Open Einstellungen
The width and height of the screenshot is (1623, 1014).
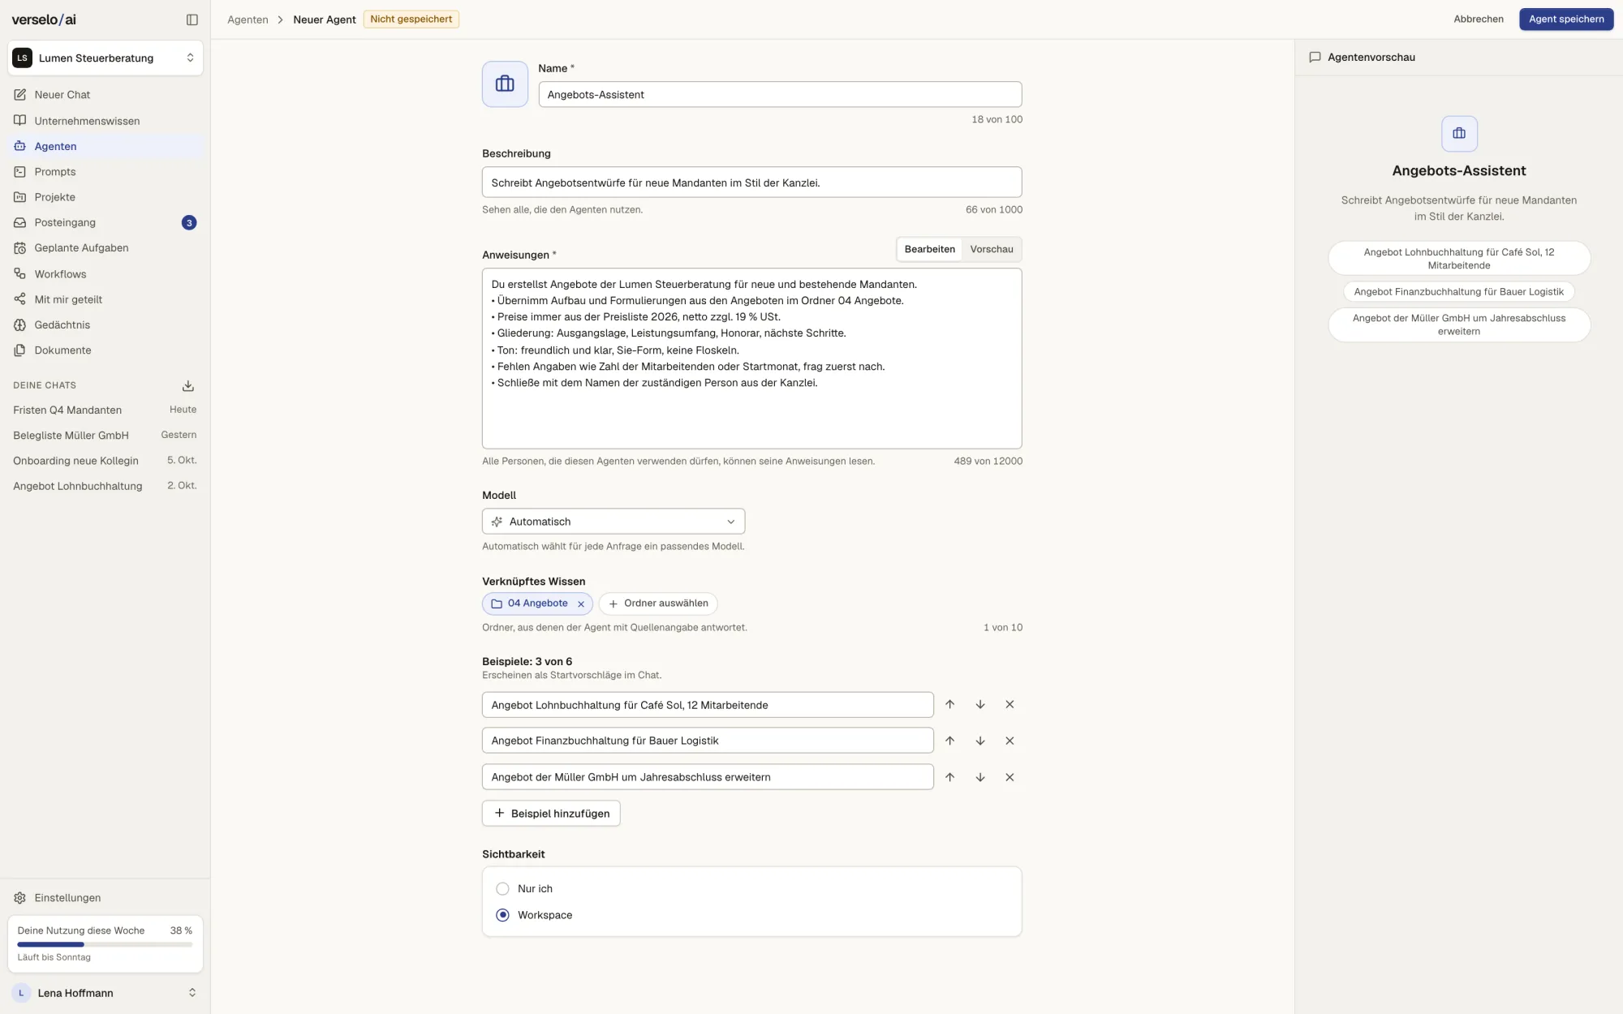coord(105,898)
